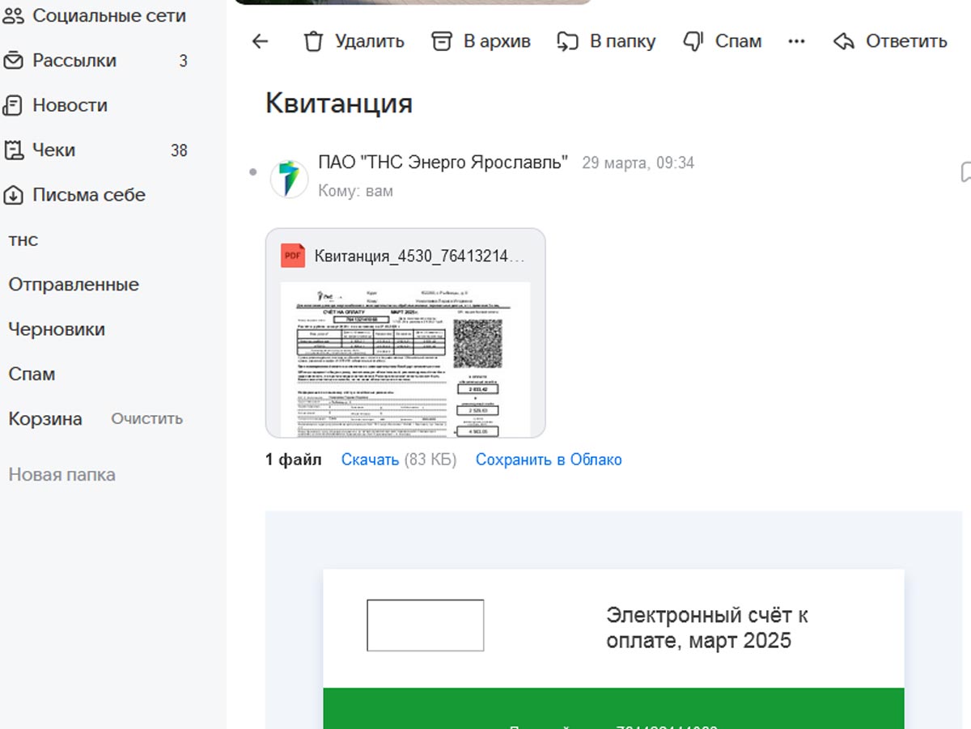
Task: Toggle the bookmark flag on the email
Action: (965, 172)
